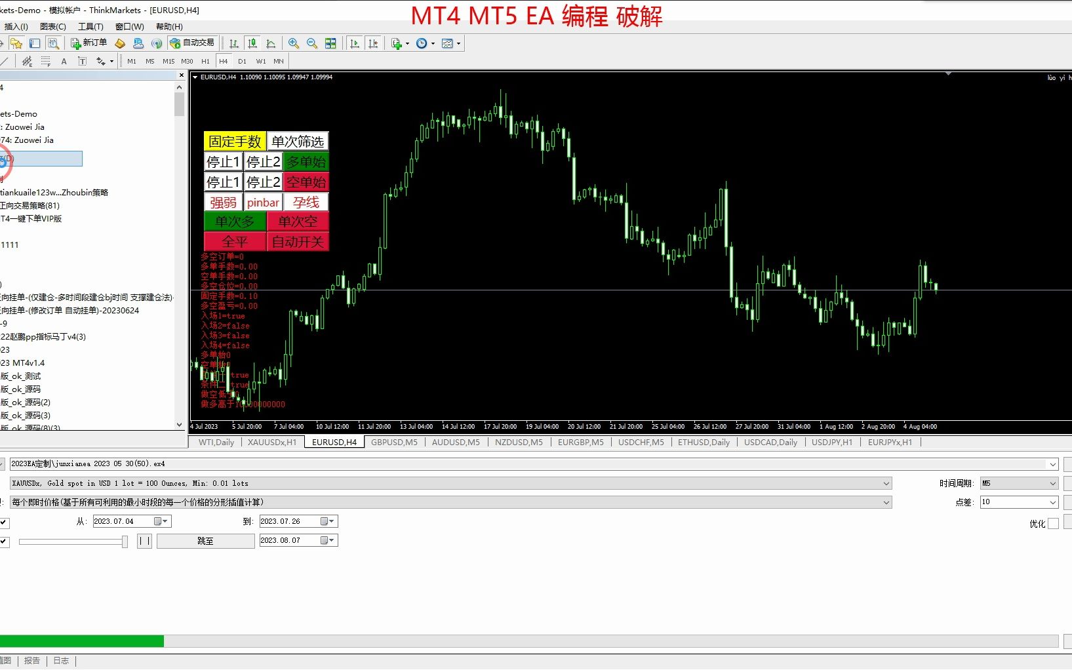This screenshot has height=670, width=1072.
Task: Open the MetaEditor yellow book icon
Action: tap(120, 43)
